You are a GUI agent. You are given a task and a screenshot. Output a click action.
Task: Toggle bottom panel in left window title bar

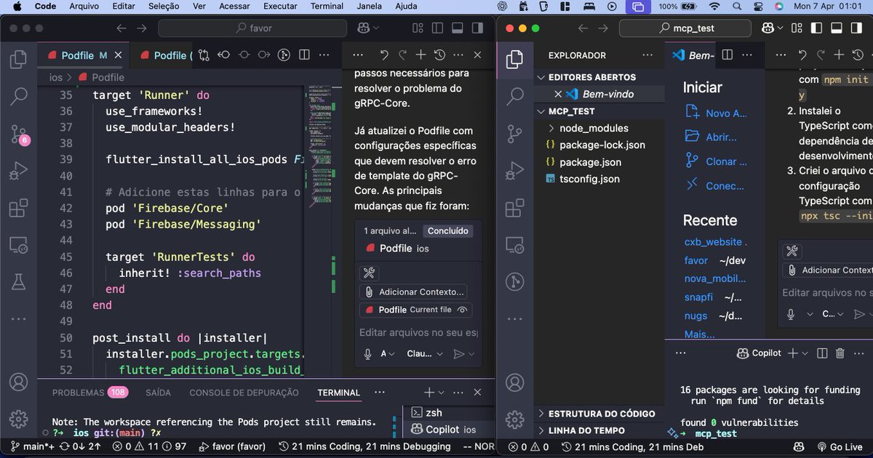[457, 28]
